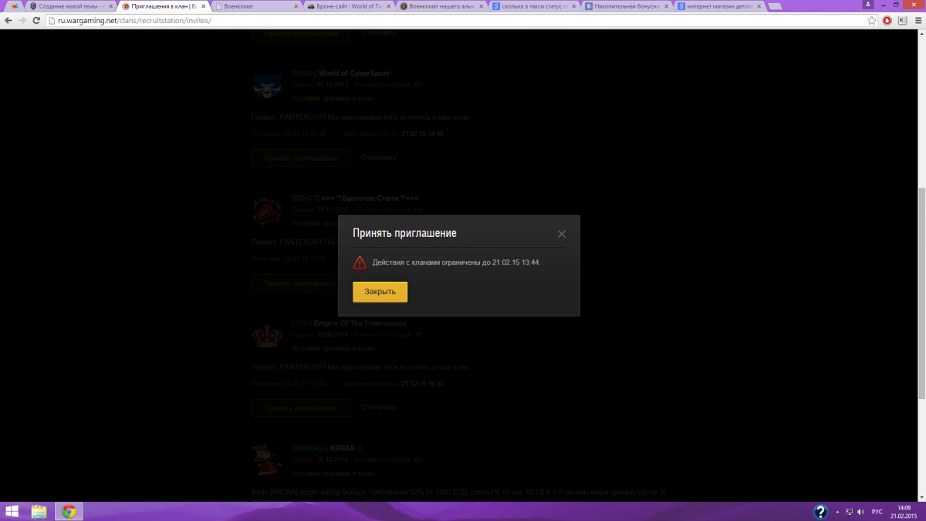Viewport: 926px width, 521px height.
Task: Click the message Действия с кланами ограничены
Action: [457, 262]
